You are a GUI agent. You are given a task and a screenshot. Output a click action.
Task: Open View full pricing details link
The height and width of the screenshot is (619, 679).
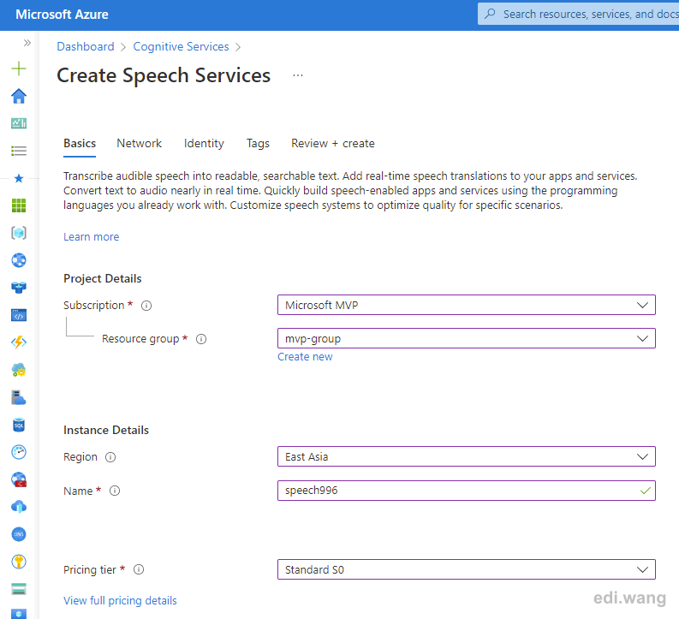120,601
